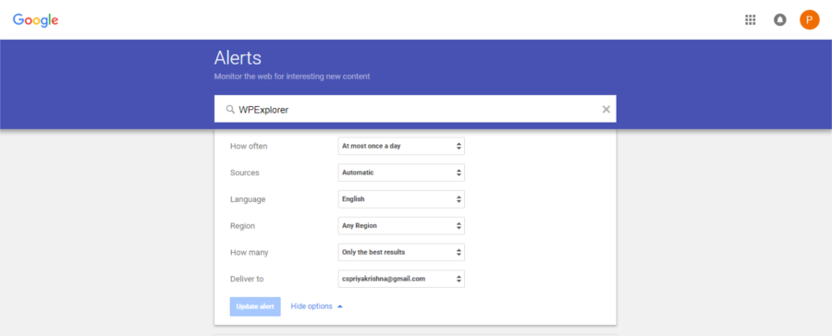This screenshot has width=832, height=336.
Task: Click the Sources label
Action: tap(245, 173)
